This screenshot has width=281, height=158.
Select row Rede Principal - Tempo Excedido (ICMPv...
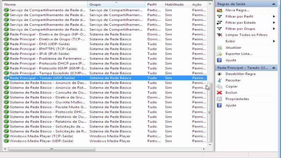105,73
